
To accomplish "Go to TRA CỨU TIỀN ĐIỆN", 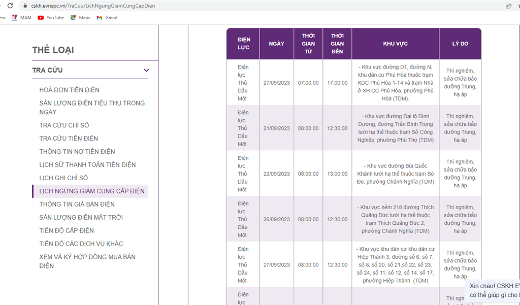I will pyautogui.click(x=69, y=139).
